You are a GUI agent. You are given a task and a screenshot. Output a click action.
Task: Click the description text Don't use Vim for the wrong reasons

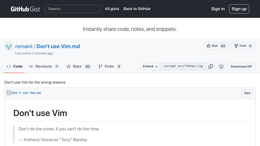tap(35, 82)
